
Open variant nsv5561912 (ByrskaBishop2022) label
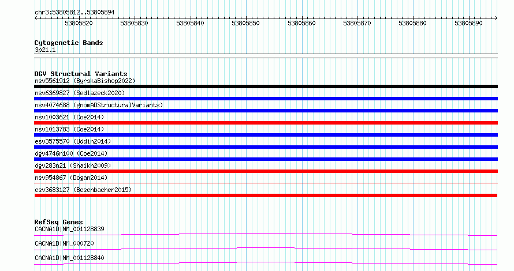click(x=85, y=81)
